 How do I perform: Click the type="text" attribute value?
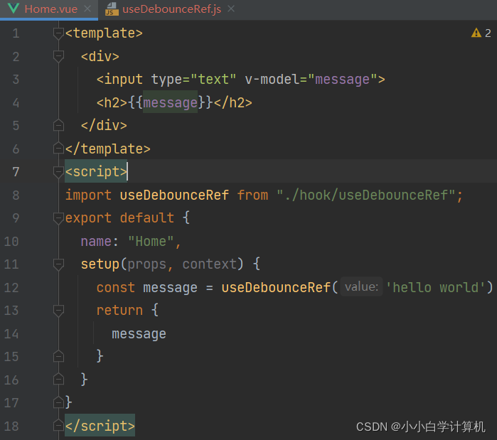pos(213,79)
